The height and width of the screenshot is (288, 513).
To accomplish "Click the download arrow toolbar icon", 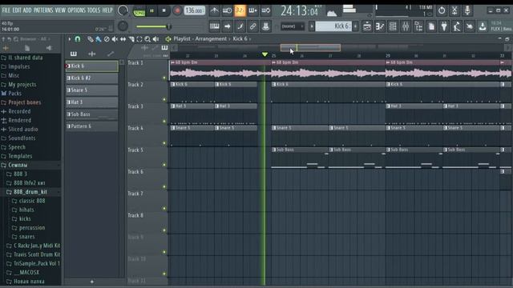I will point(483,26).
